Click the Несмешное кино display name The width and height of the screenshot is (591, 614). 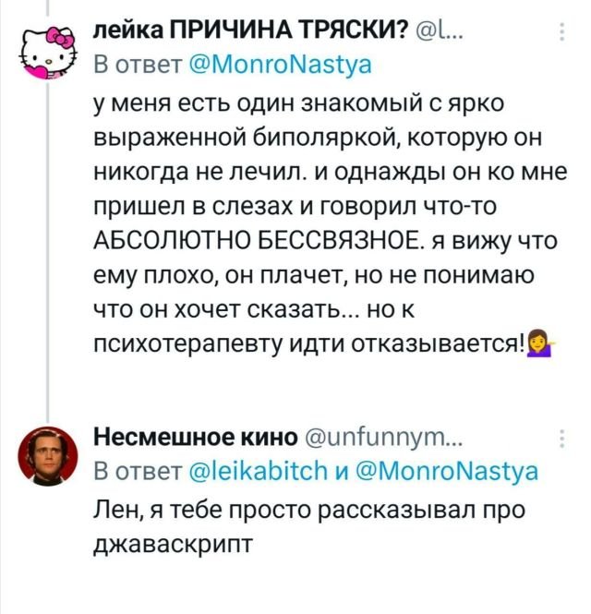tap(197, 436)
